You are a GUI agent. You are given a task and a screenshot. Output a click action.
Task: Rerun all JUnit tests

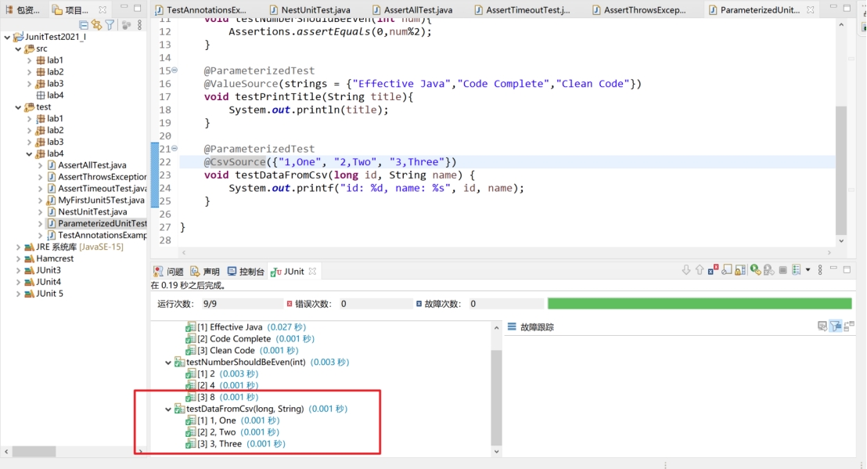[x=754, y=269]
